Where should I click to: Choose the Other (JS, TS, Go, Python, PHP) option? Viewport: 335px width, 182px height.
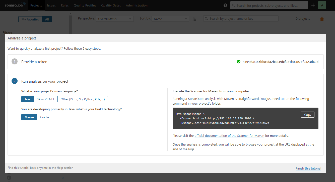pos(83,99)
